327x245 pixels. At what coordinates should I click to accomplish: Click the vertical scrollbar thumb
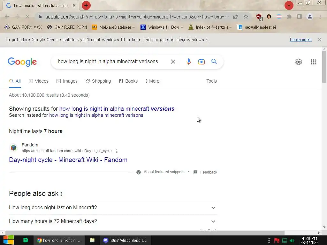324,67
